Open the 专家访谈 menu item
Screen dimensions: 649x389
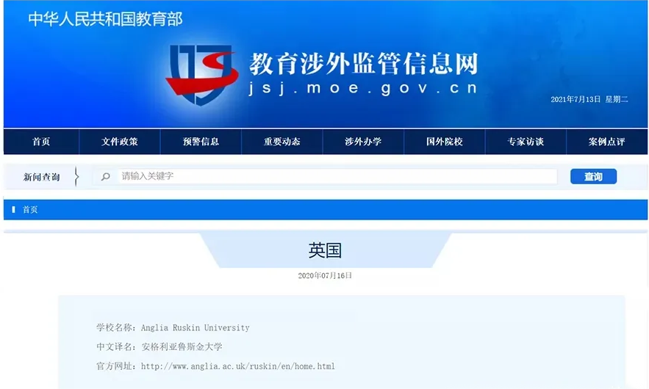526,142
